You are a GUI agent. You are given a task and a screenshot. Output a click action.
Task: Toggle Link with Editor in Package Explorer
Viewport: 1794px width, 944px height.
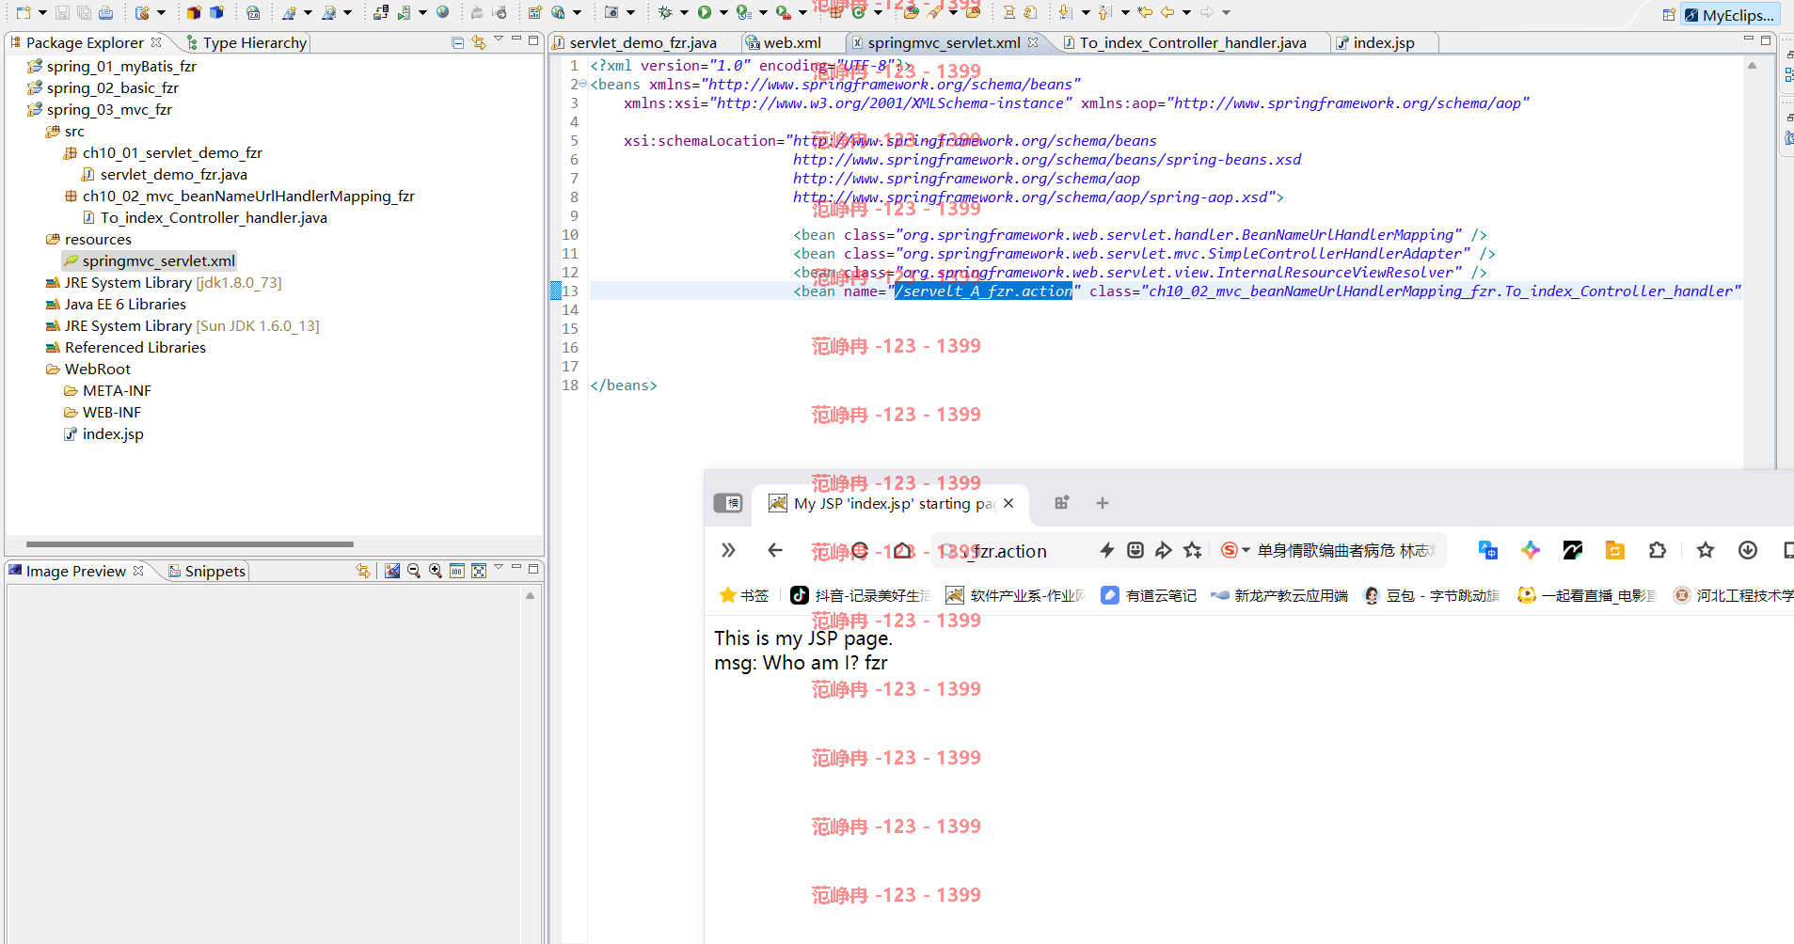(478, 42)
